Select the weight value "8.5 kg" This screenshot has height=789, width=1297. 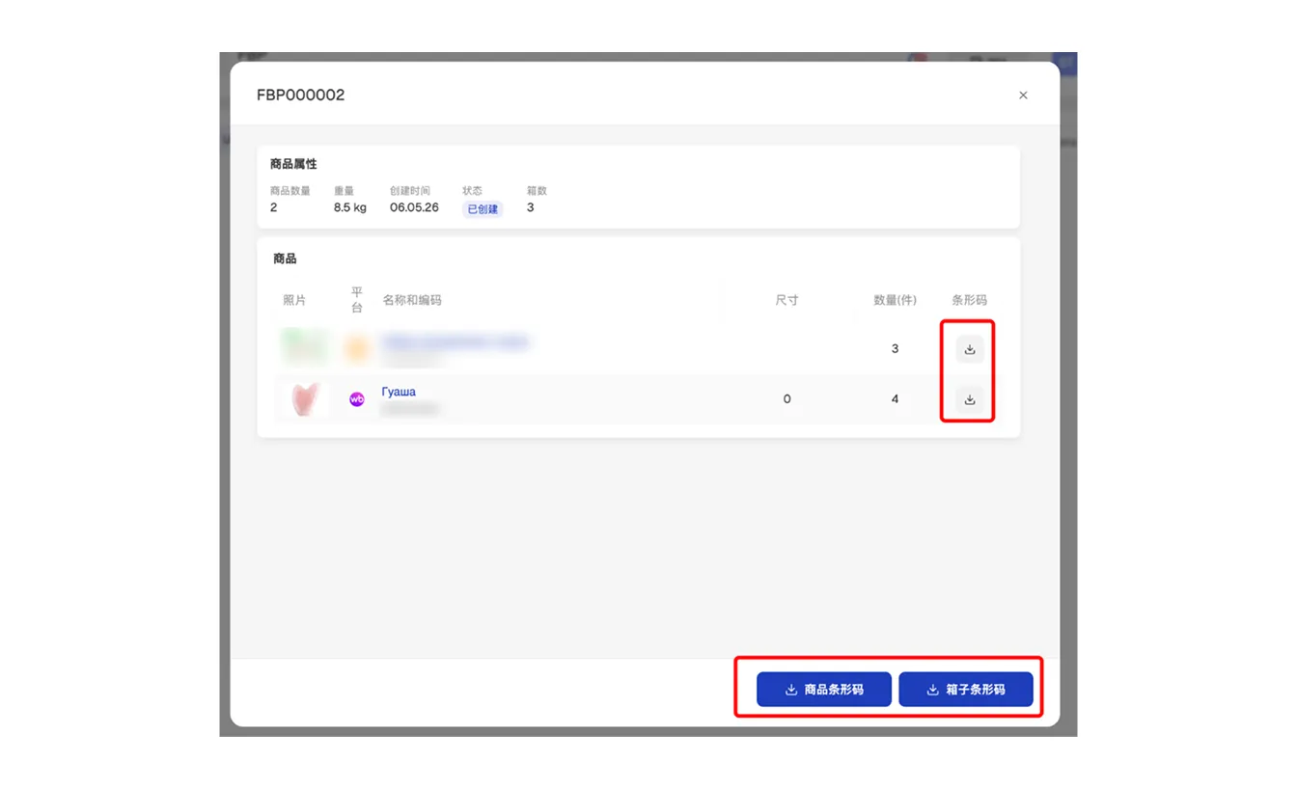pos(350,207)
